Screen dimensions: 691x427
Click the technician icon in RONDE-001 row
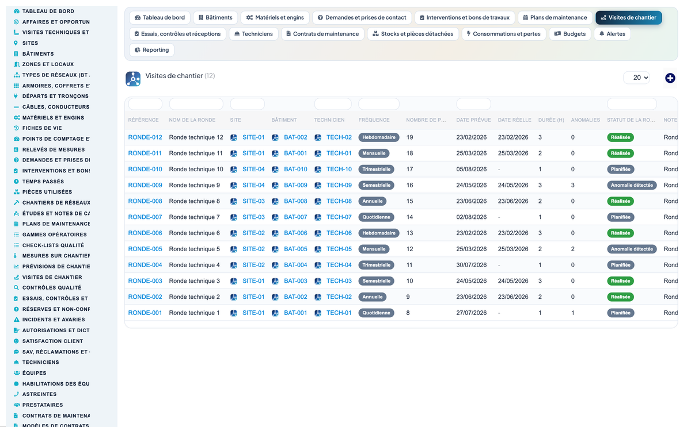[318, 313]
